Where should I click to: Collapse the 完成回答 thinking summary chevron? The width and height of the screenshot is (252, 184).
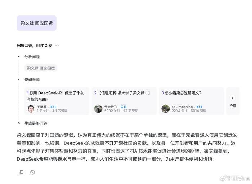coord(57,45)
